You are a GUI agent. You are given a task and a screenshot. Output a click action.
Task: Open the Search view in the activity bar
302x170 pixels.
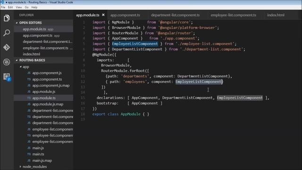(x=7, y=33)
